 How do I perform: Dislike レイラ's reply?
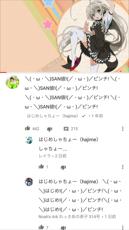[63, 167]
